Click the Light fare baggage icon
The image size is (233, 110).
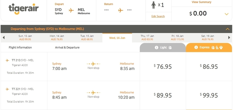pos(170,48)
